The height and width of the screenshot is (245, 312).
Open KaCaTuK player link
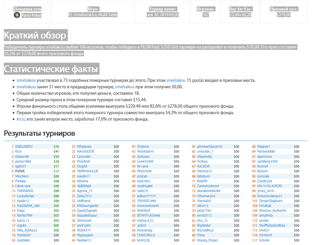pyautogui.click(x=203, y=166)
